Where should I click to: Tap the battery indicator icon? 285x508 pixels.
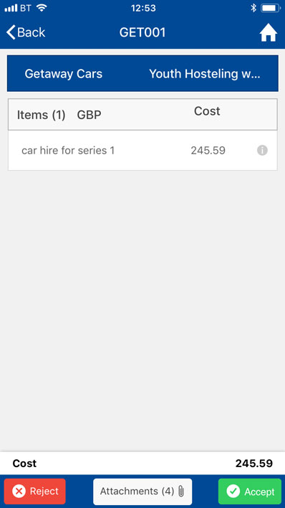271,8
